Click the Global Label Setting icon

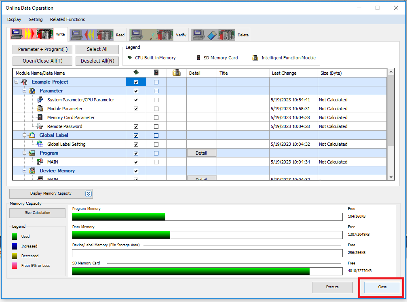click(x=40, y=144)
